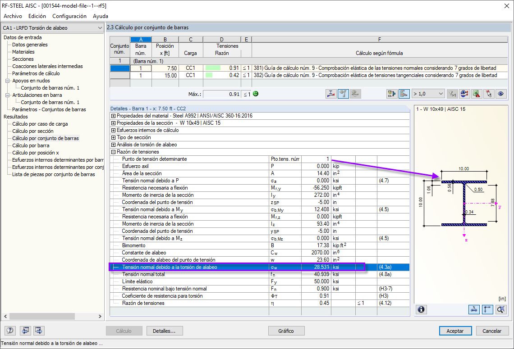This screenshot has width=514, height=349.
Task: Select 'Cálculo por posición x' tree item
Action: click(36, 153)
